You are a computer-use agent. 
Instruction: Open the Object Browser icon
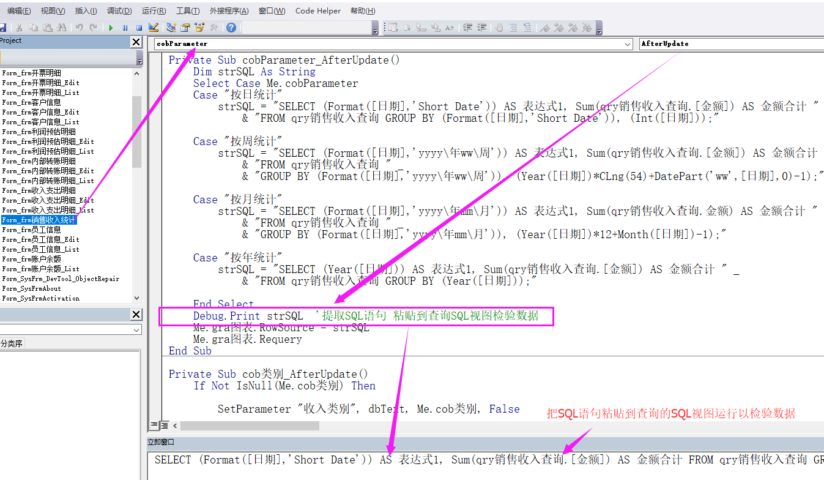coord(199,28)
